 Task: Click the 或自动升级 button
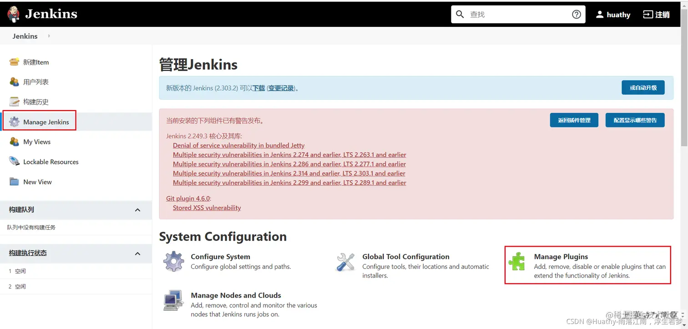643,87
